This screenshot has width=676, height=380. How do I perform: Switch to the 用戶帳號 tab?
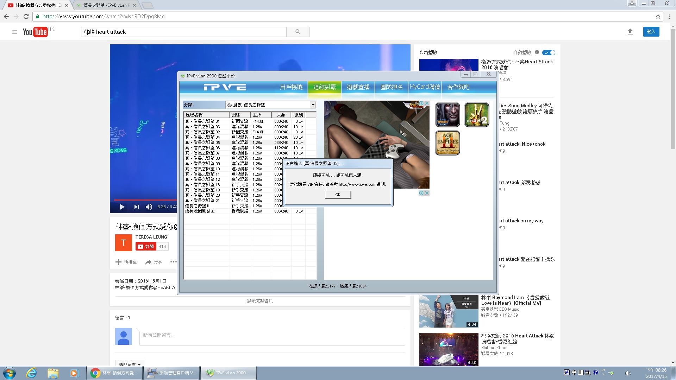(291, 87)
